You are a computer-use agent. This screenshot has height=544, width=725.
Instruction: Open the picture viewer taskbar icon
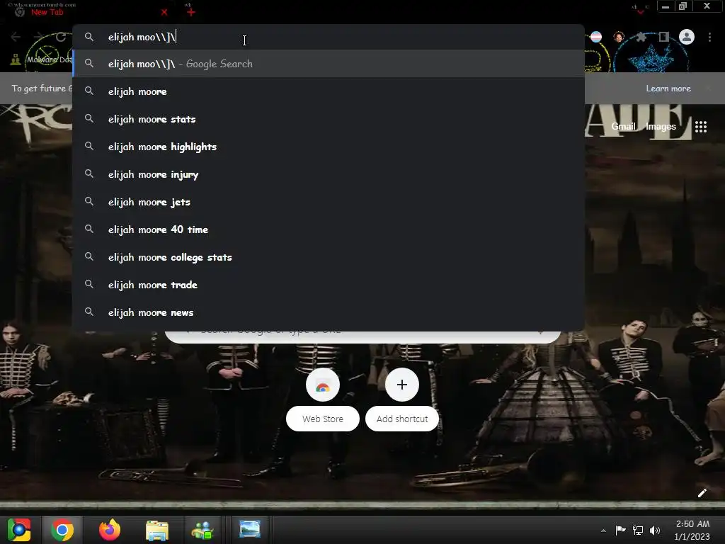(x=250, y=529)
